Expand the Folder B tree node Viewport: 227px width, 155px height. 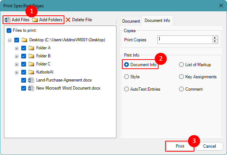pos(16,56)
